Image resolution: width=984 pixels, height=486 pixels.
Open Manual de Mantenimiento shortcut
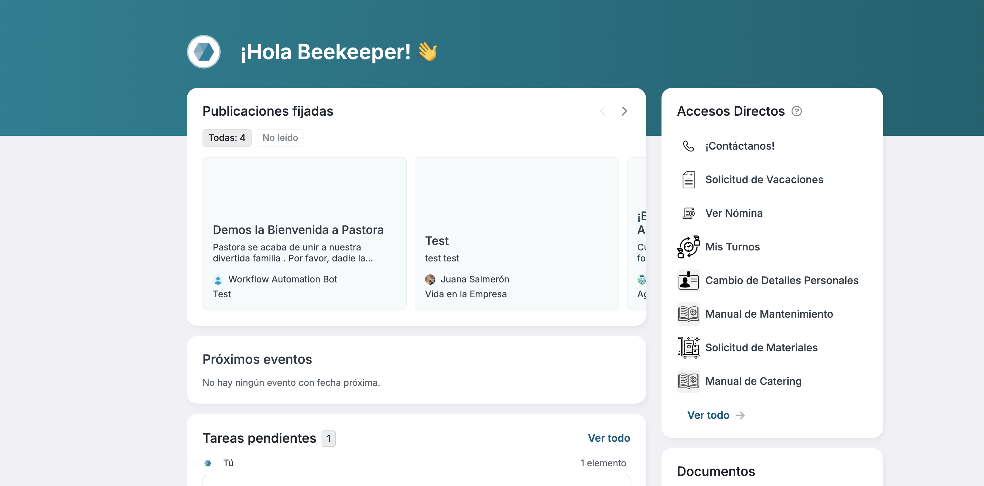769,314
